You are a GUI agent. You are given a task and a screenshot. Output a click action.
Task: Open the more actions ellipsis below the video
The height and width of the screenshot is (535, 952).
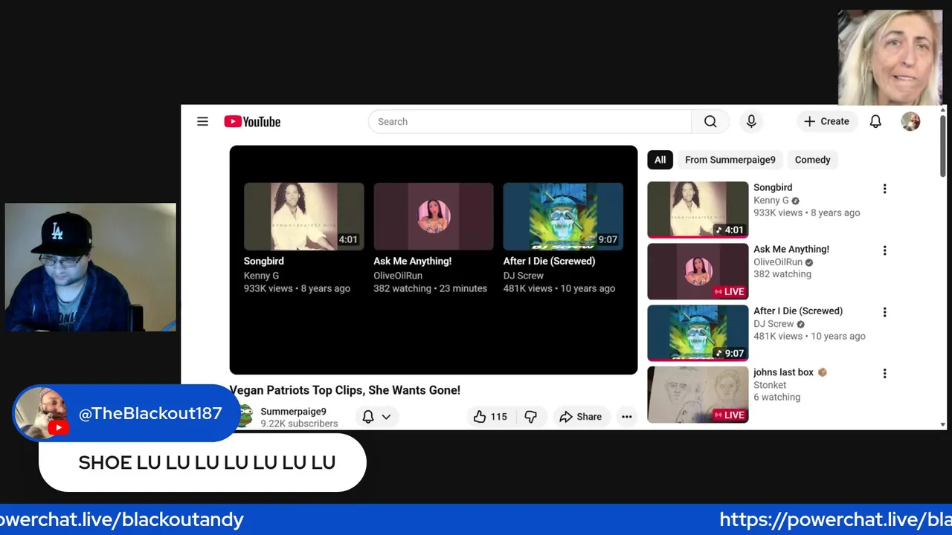tap(627, 417)
